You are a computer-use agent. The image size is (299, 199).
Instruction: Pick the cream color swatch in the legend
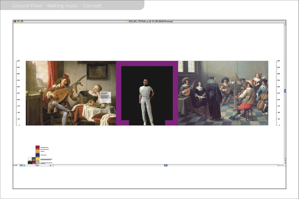coord(30,159)
